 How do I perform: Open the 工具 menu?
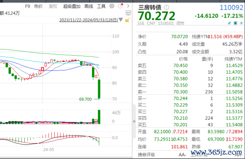pos(101,6)
